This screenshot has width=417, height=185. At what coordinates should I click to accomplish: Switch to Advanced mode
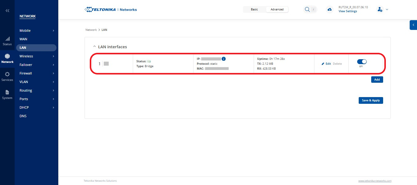(x=277, y=9)
